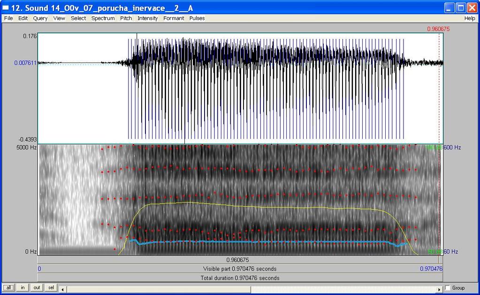Open the Spectrum menu

click(x=103, y=18)
